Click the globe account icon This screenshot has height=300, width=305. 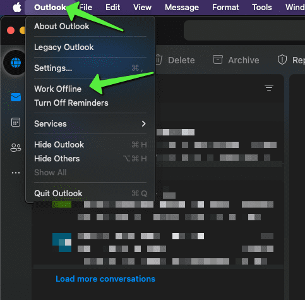pyautogui.click(x=15, y=63)
